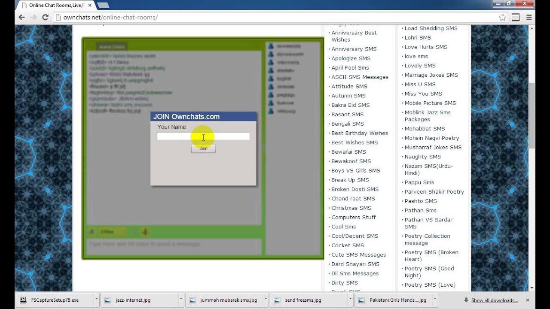Open downloaded file jummah mubarak sms.jpg
This screenshot has height=309, width=550.
[x=224, y=300]
